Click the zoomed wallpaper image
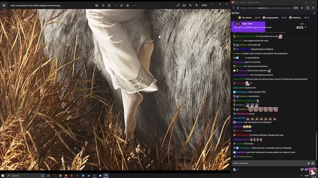This screenshot has height=178, width=318. tap(115, 89)
